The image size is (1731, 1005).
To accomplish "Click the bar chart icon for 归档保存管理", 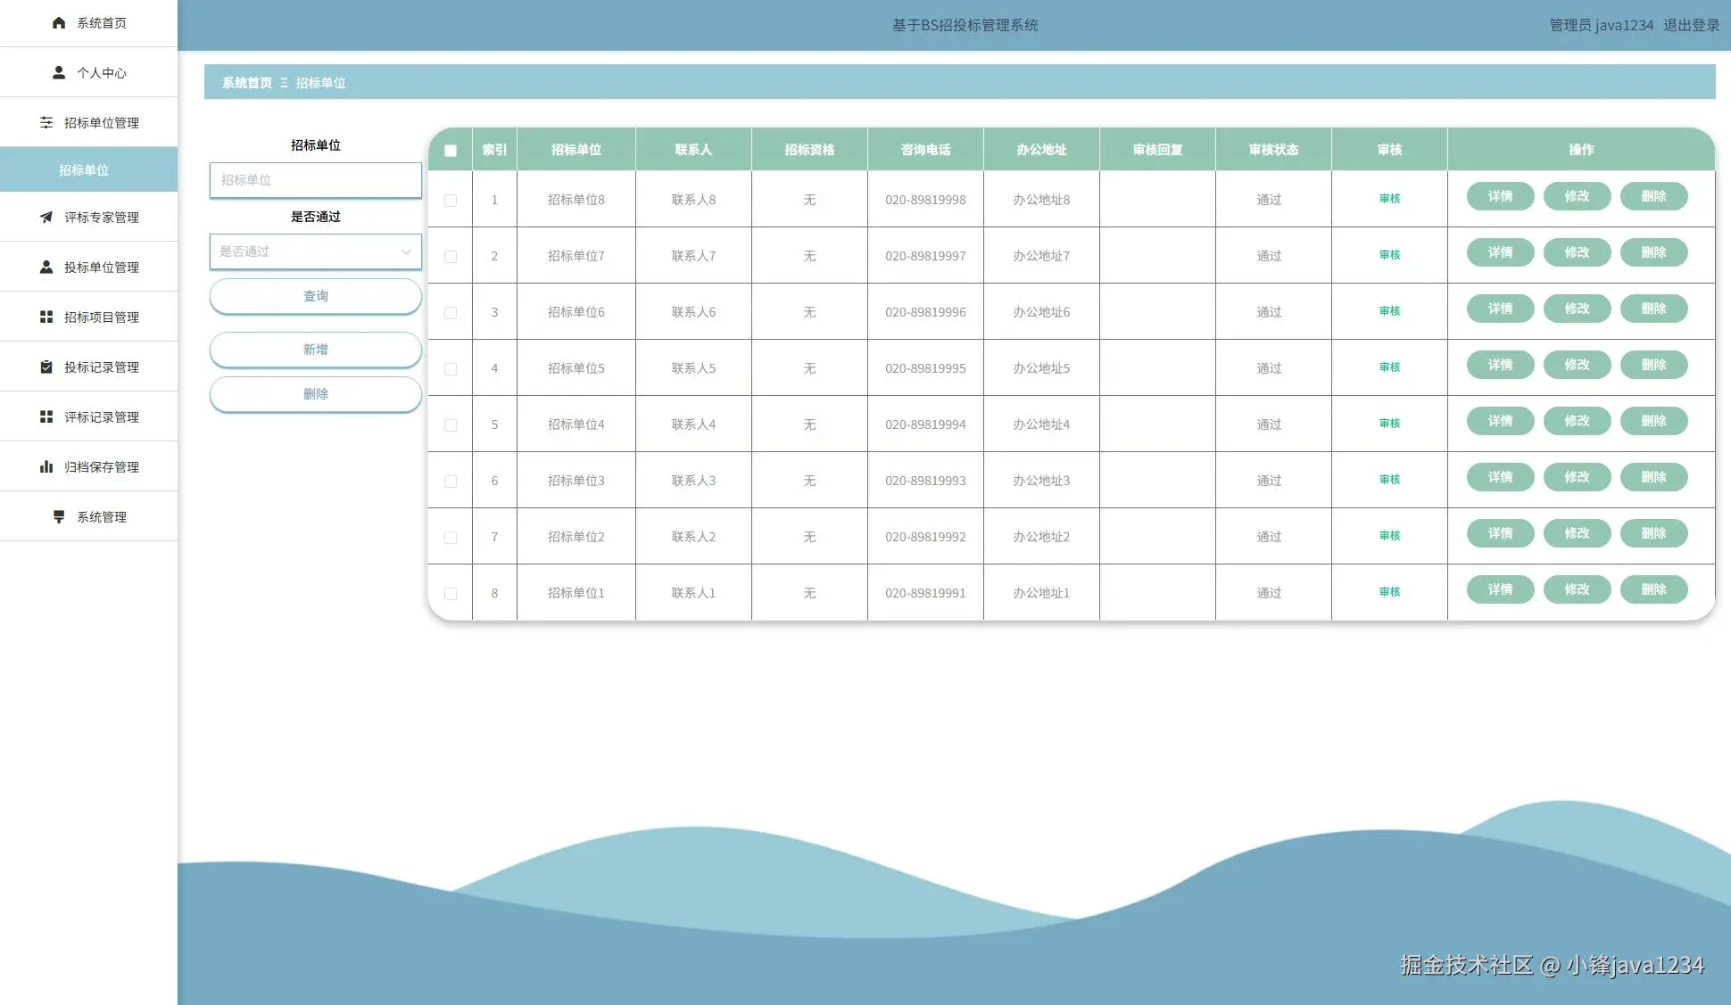I will (x=46, y=467).
